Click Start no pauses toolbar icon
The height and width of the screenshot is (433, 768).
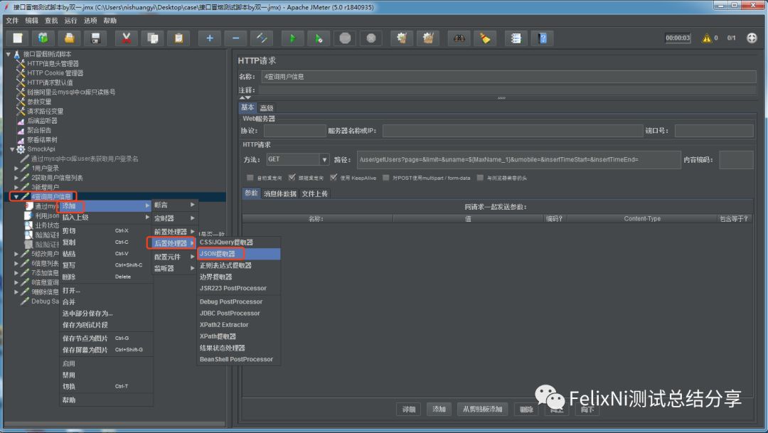319,38
